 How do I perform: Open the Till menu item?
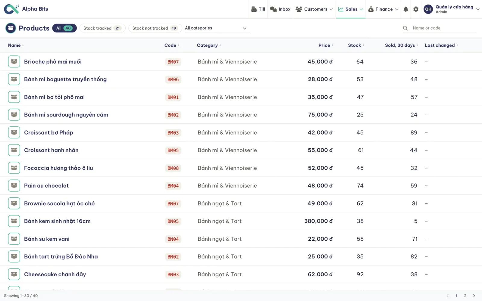coord(258,9)
